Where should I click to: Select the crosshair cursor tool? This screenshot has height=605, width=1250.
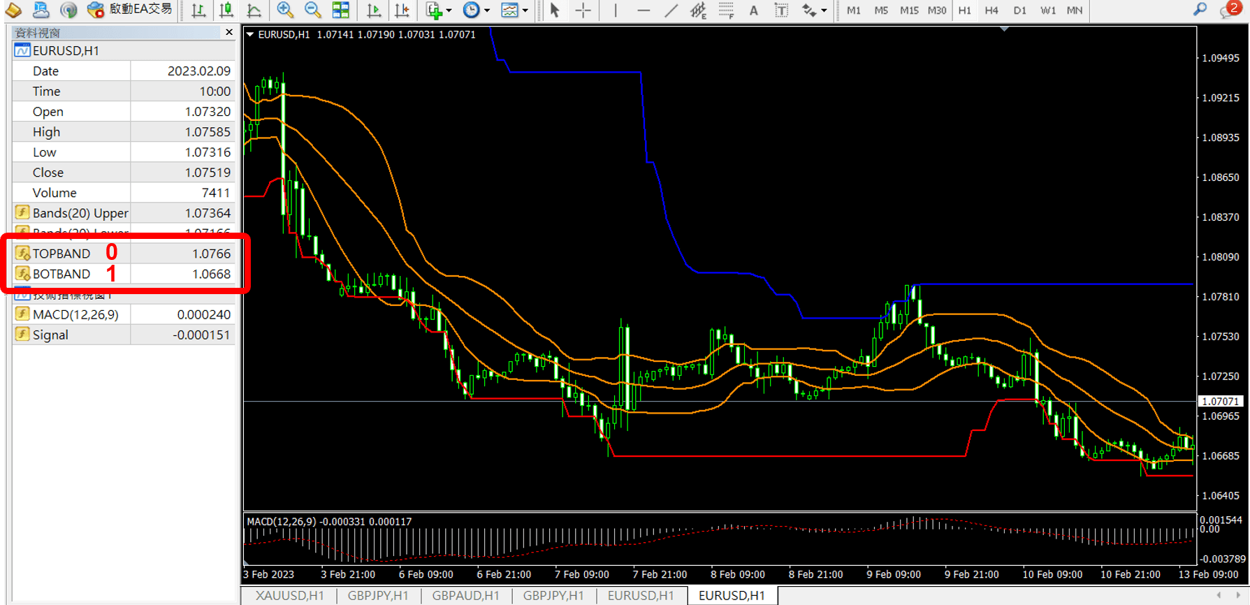pos(583,10)
